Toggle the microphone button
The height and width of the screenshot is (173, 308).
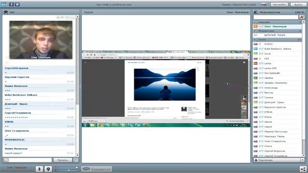[x=39, y=169]
